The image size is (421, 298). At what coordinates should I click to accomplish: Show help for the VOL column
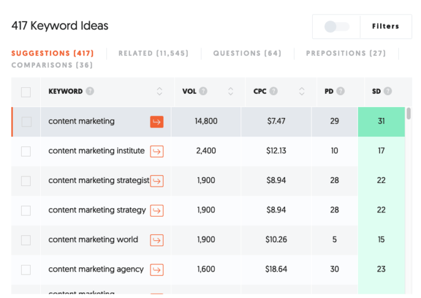(203, 91)
